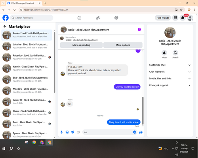Open the Facebook menu grid icon

(175, 18)
